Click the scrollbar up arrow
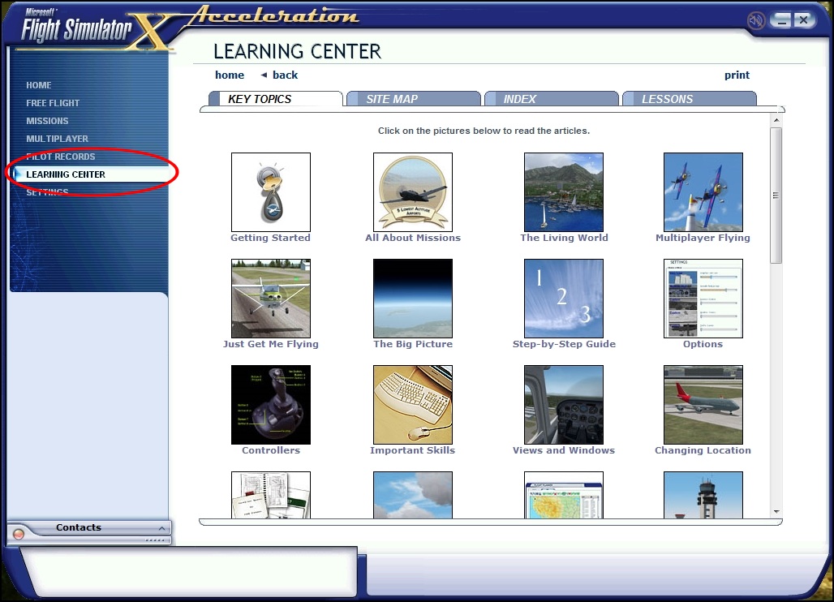Image resolution: width=834 pixels, height=602 pixels. (776, 120)
